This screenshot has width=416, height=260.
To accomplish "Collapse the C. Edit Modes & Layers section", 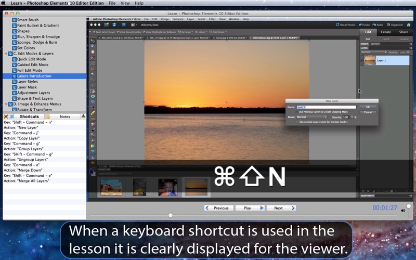I will 6,54.
